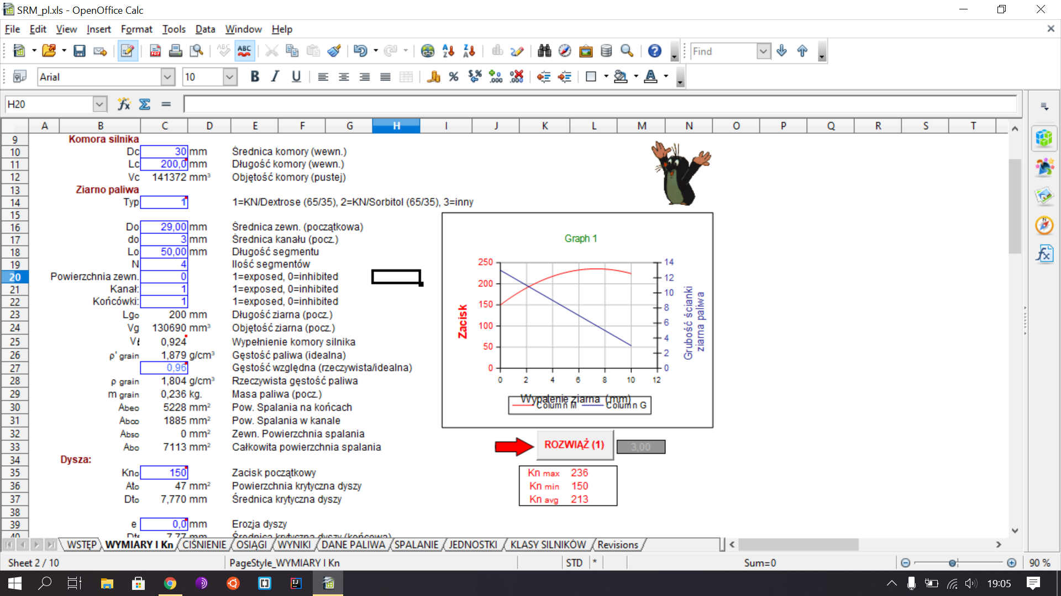Click Export as PDF icon
This screenshot has height=596, width=1061.
click(x=155, y=51)
